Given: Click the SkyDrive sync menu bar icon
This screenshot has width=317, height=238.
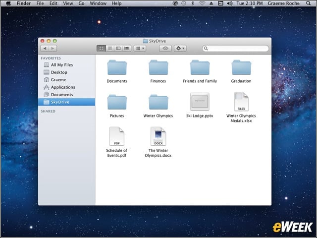Looking at the screenshot, I should click(x=175, y=3).
